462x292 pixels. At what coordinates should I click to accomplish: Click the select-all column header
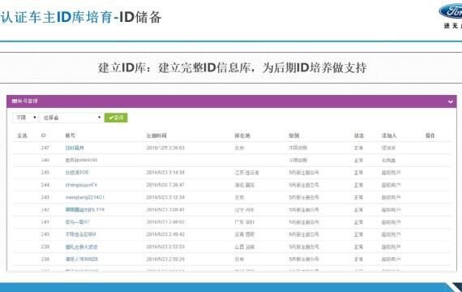(x=22, y=135)
